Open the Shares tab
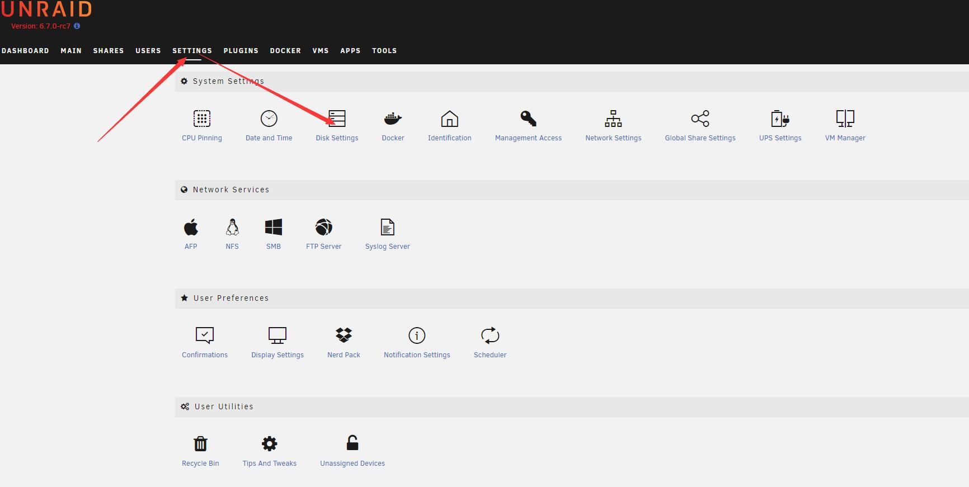This screenshot has width=969, height=487. coord(109,50)
